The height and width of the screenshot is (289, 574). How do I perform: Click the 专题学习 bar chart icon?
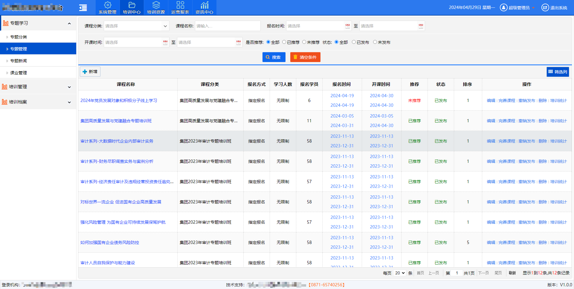point(6,23)
